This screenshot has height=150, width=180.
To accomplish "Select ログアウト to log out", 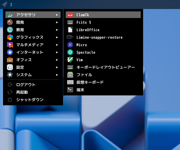I will coord(33,85).
